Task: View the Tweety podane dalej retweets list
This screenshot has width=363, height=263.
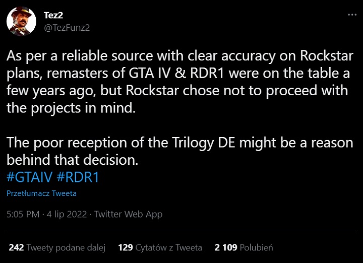Action: pos(66,247)
